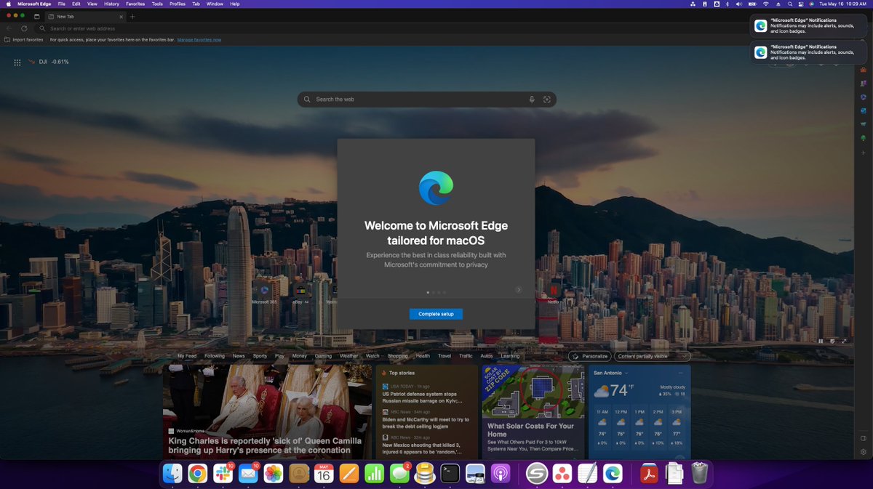Open Spotlight search in menu bar
The image size is (873, 489).
(789, 4)
